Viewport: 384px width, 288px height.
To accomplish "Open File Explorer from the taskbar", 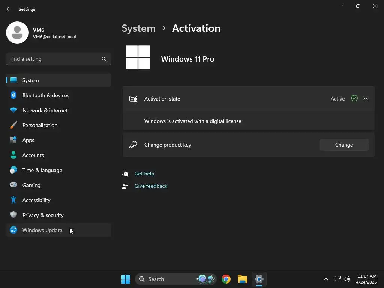I will pos(243,279).
